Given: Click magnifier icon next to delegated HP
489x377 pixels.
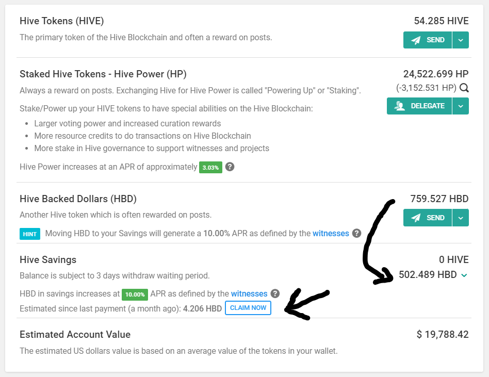Looking at the screenshot, I should click(x=464, y=88).
